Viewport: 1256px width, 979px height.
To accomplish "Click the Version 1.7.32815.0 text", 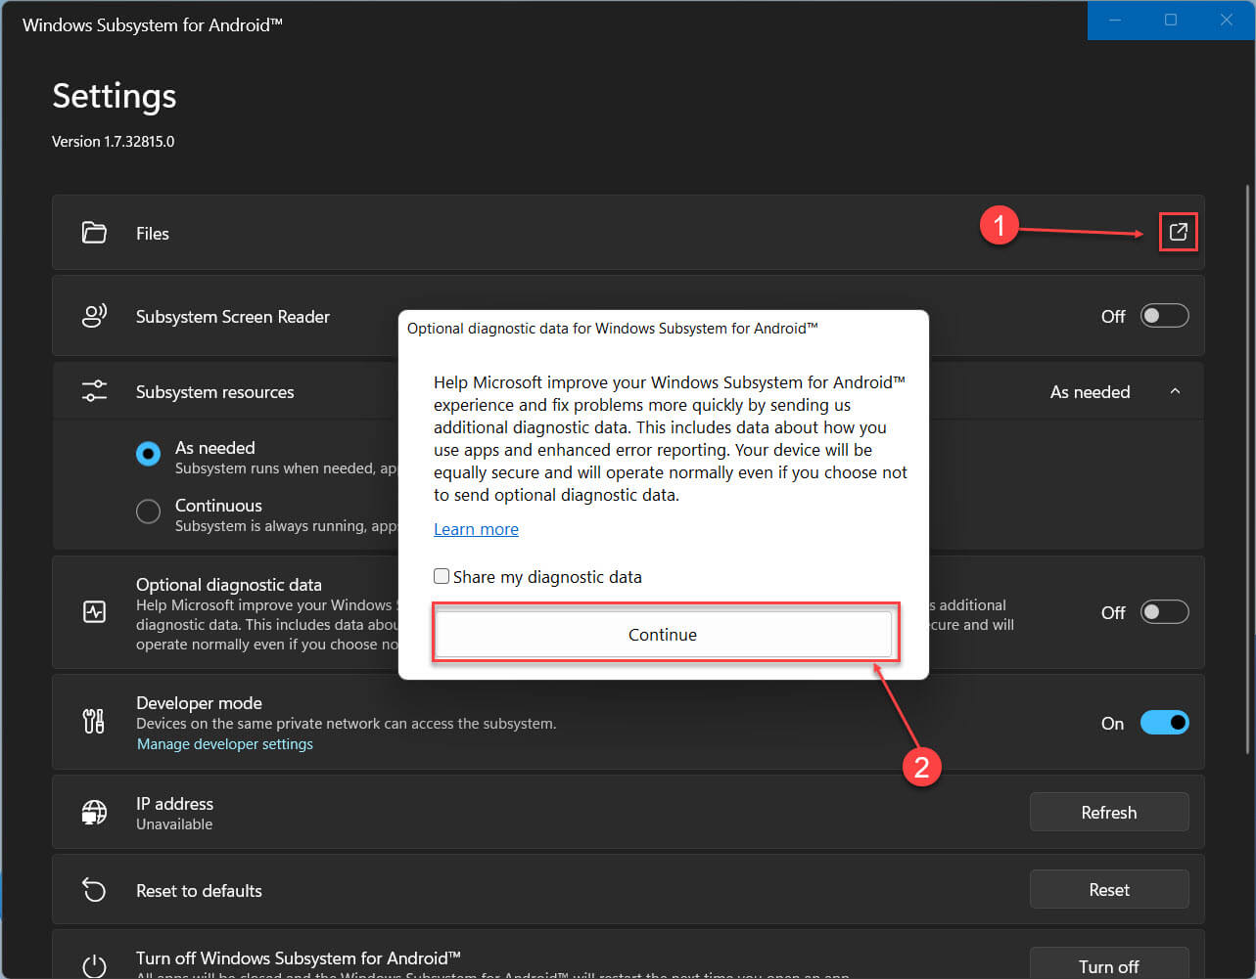I will click(x=114, y=141).
